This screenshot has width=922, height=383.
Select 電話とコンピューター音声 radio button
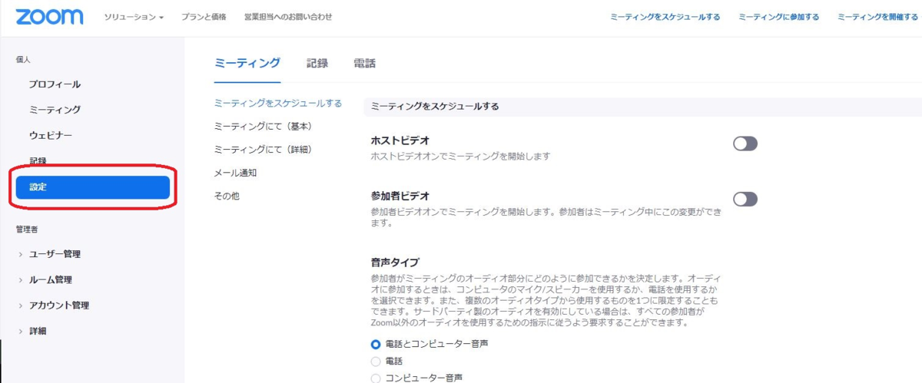[376, 344]
